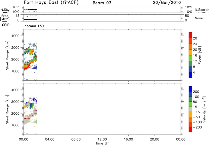Click the 16:00 time tick label

pyautogui.click(x=128, y=140)
